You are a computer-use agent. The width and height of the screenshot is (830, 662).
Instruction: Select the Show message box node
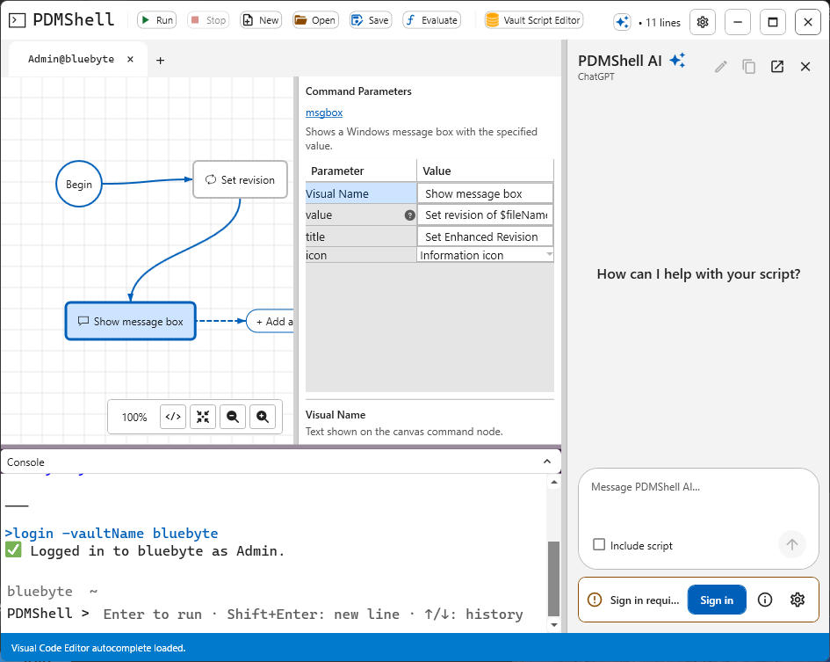pos(131,321)
